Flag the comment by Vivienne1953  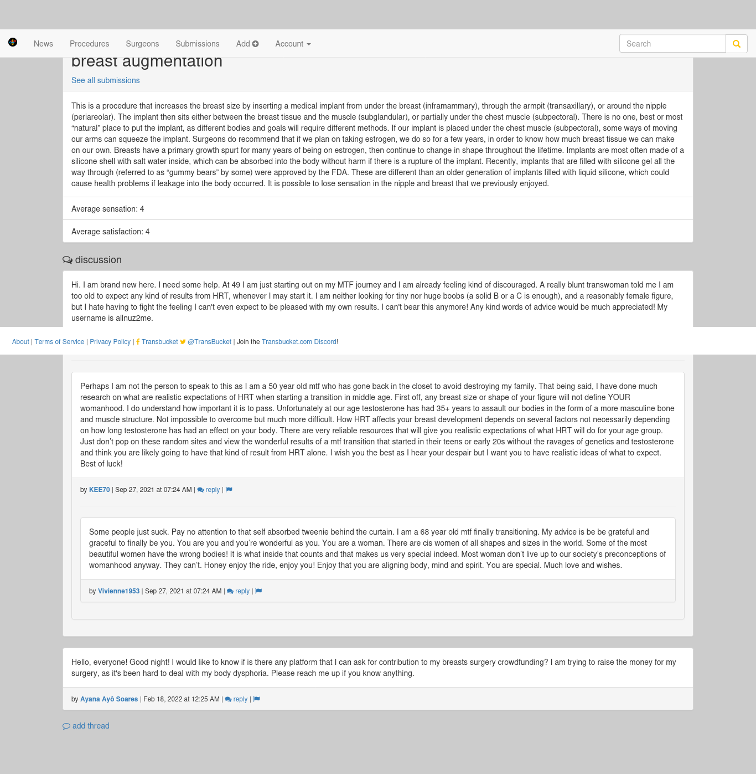point(258,591)
